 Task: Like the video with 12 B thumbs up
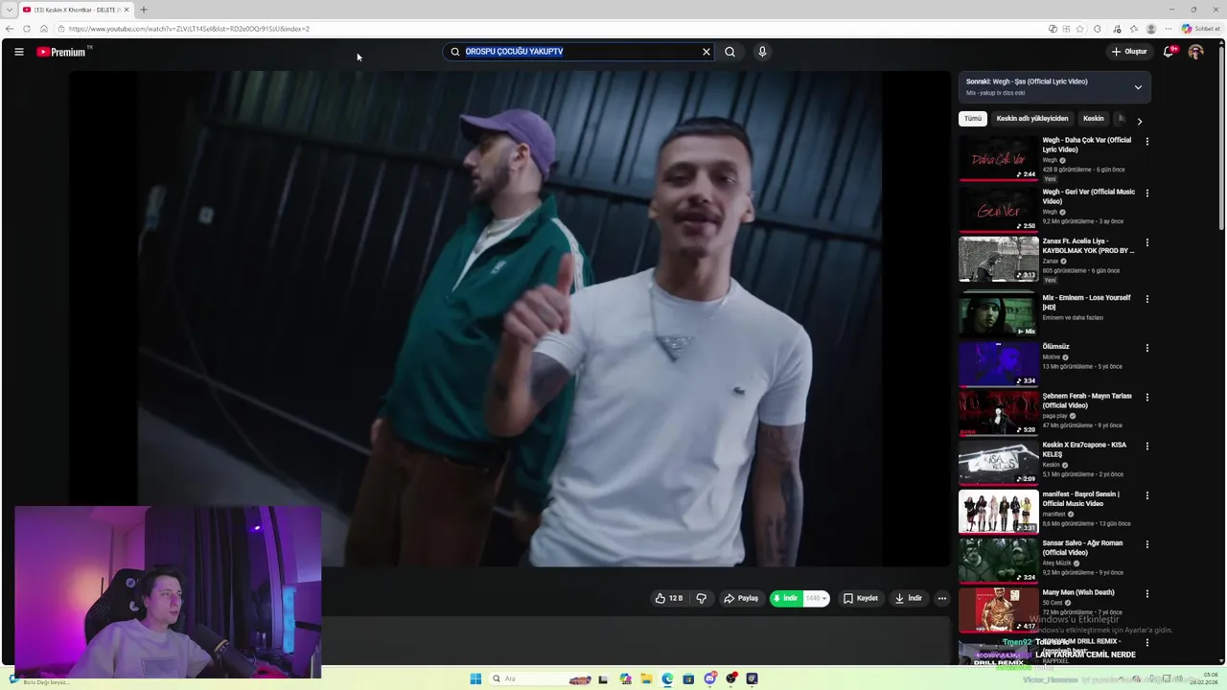coord(669,598)
